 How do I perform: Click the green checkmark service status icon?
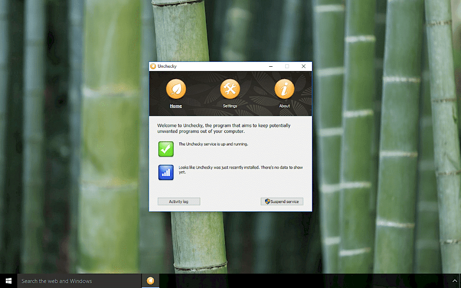coord(166,149)
